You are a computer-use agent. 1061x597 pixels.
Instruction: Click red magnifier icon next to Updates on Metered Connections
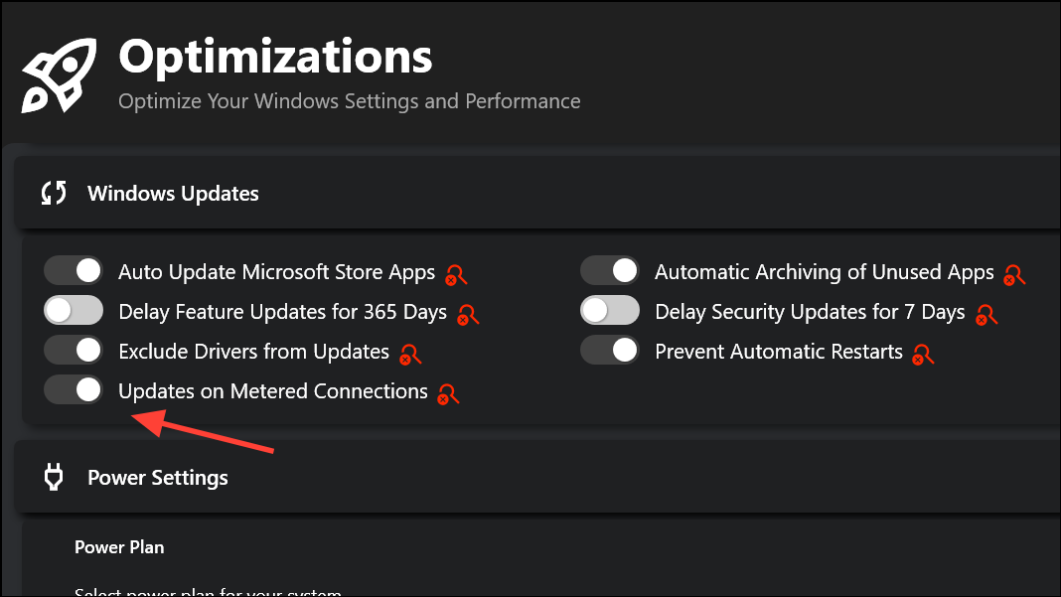[450, 393]
